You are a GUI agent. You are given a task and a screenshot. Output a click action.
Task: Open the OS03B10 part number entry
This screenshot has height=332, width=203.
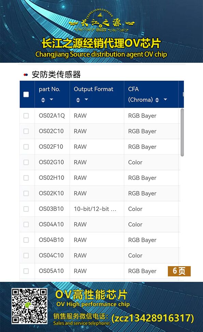click(51, 209)
